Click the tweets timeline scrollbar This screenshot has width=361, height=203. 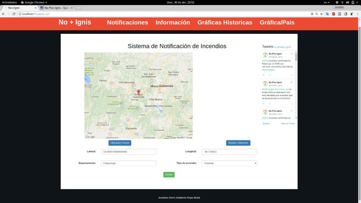pos(296,57)
